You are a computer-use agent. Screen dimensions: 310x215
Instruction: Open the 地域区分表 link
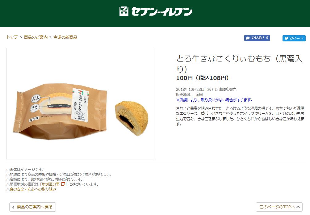51,184
